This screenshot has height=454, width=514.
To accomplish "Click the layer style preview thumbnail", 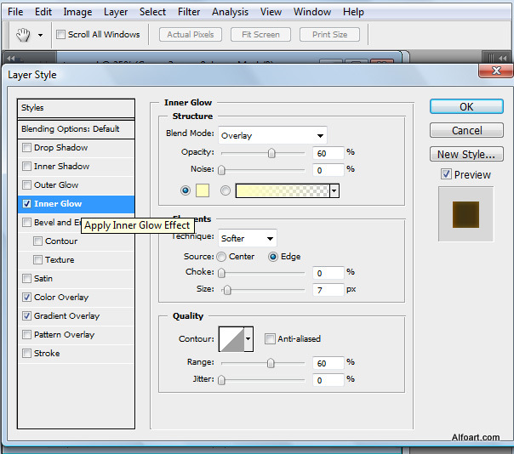I will point(465,213).
